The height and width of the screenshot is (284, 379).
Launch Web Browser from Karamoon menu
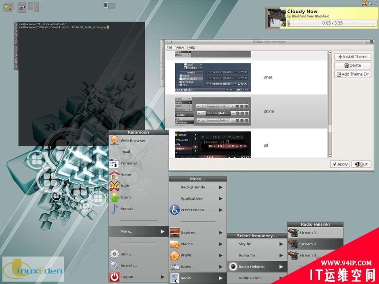pyautogui.click(x=138, y=140)
